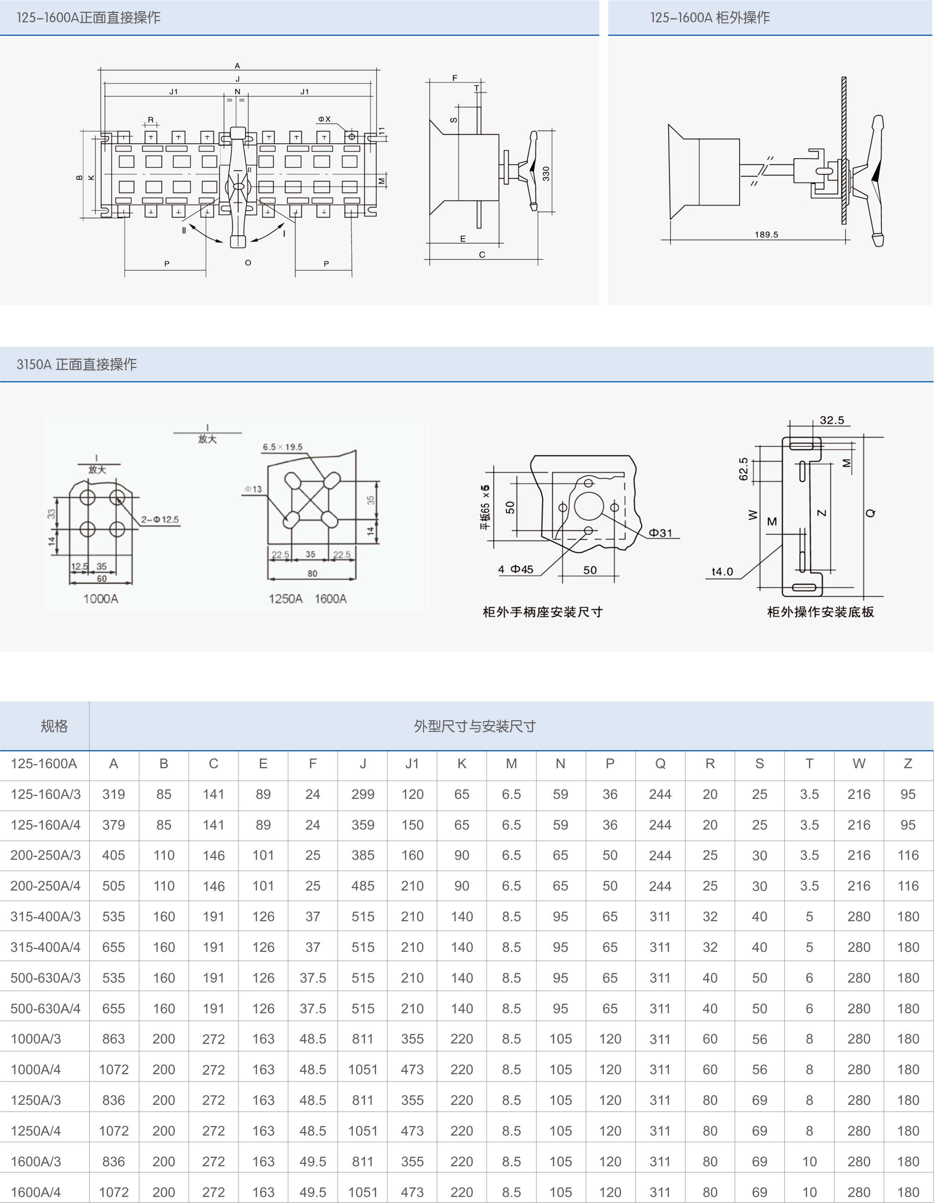Click the '1250A 1600A' terminal drawing caption
This screenshot has width=934, height=1203.
pyautogui.click(x=307, y=599)
